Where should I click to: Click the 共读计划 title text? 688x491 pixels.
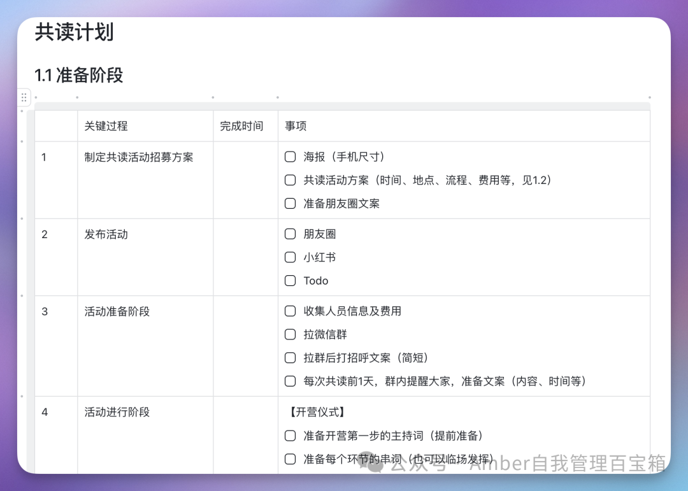pyautogui.click(x=74, y=32)
